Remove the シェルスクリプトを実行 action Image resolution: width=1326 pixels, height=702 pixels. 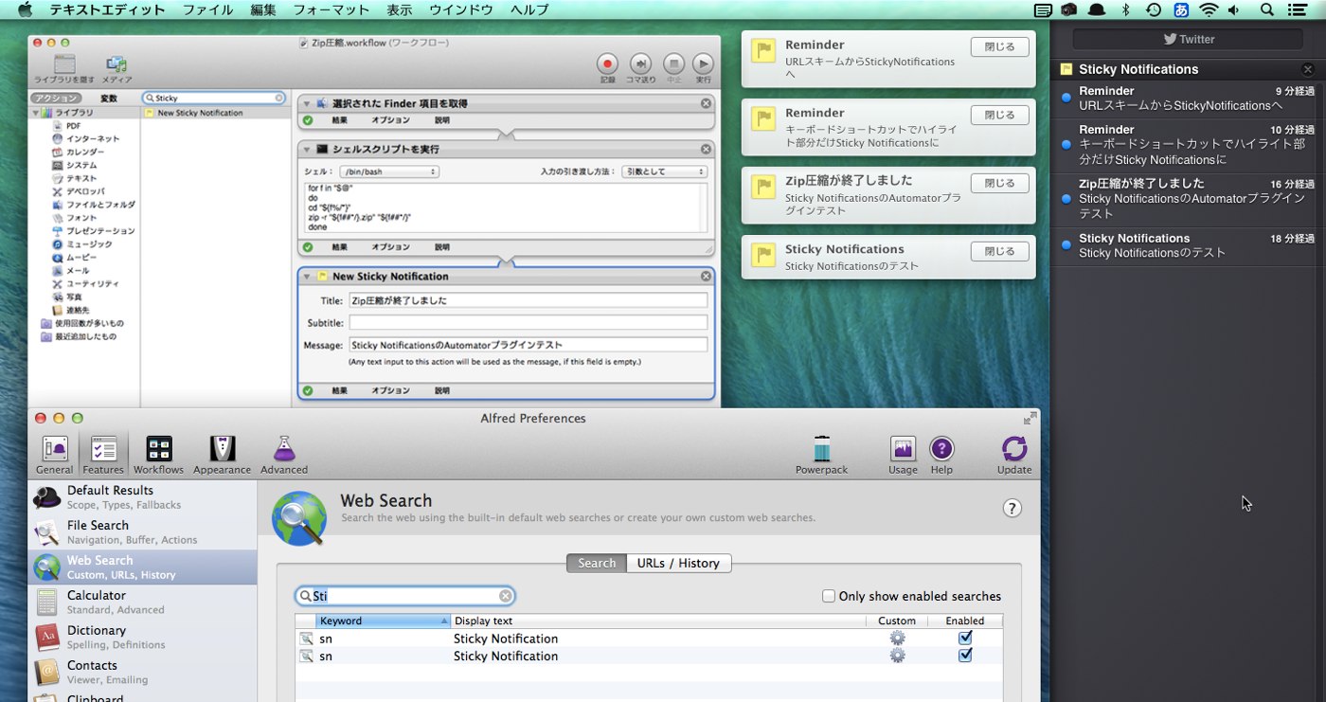tap(706, 149)
